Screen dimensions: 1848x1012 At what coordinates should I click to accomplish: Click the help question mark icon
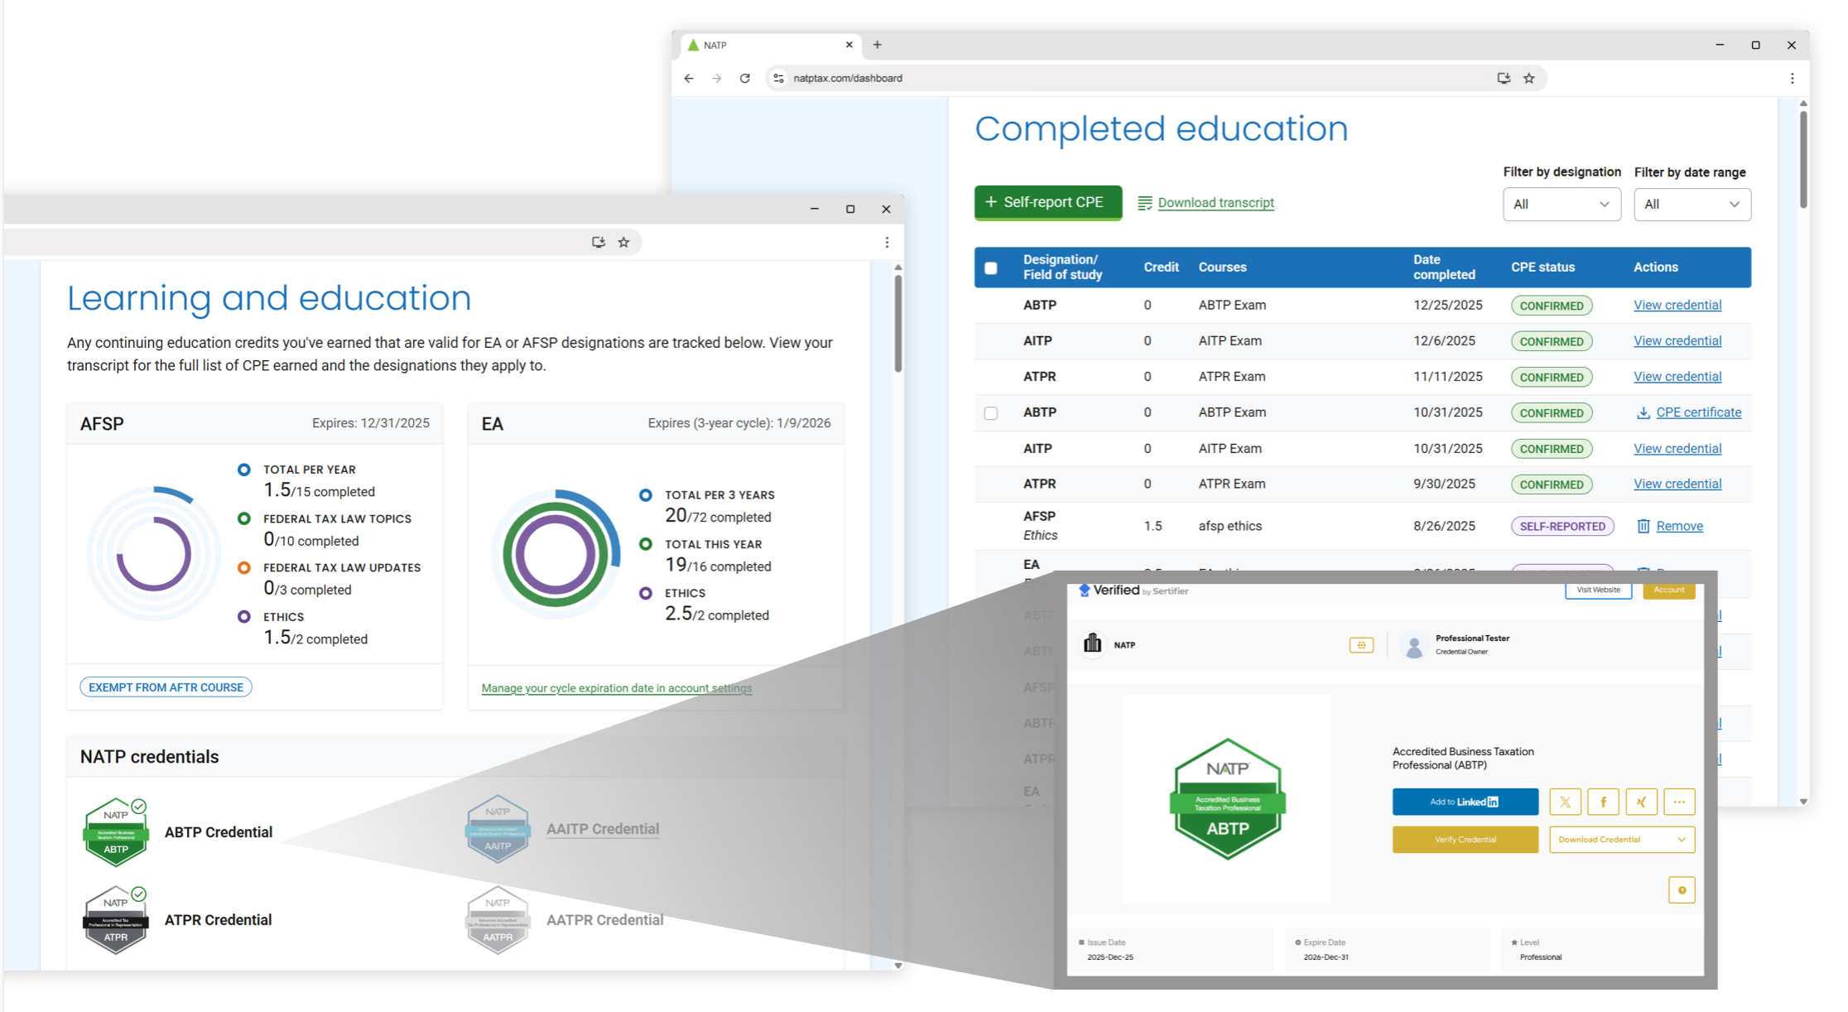(1682, 890)
